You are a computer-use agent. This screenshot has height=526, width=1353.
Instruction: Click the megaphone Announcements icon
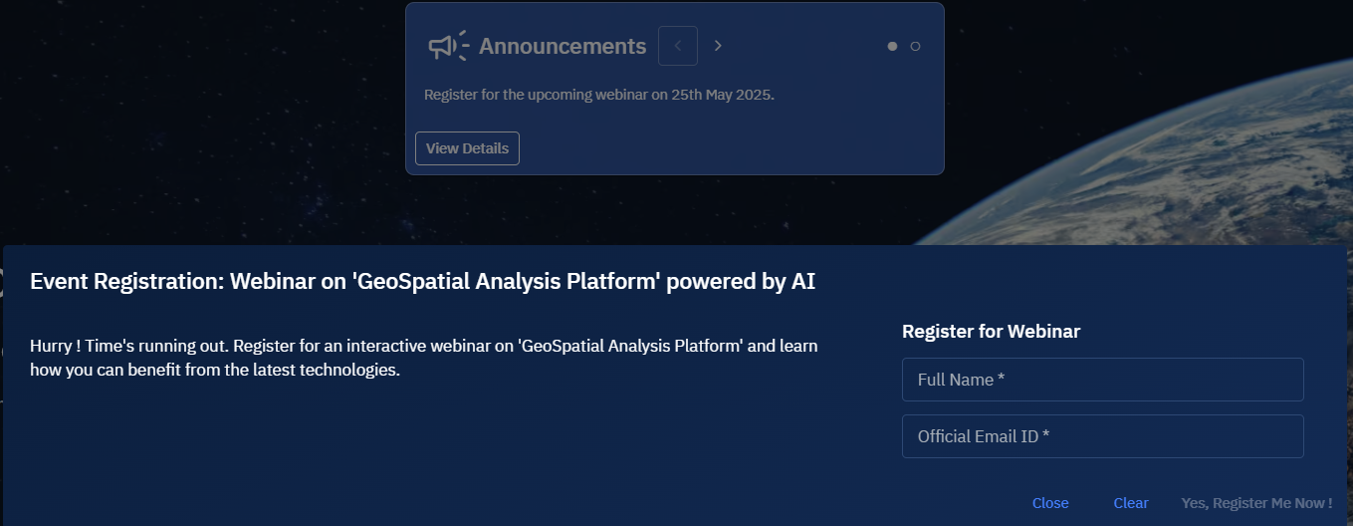(x=448, y=46)
